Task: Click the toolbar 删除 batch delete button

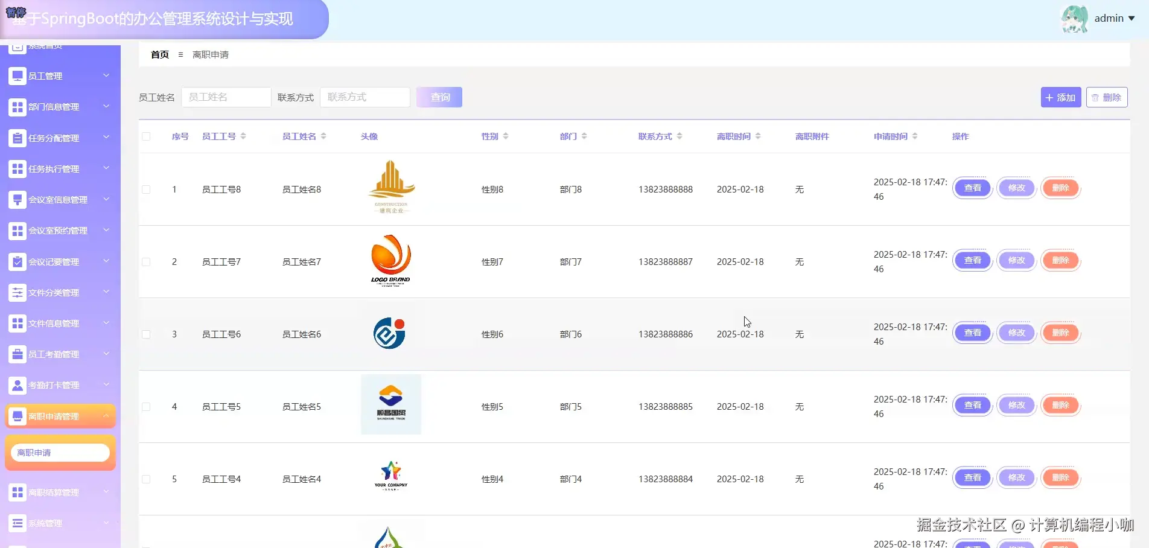Action: 1107,97
